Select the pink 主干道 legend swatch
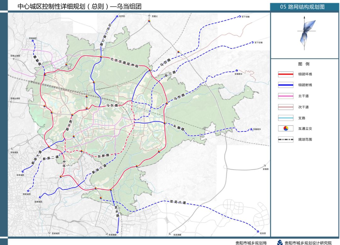This screenshot has height=245, width=340. tap(286, 96)
